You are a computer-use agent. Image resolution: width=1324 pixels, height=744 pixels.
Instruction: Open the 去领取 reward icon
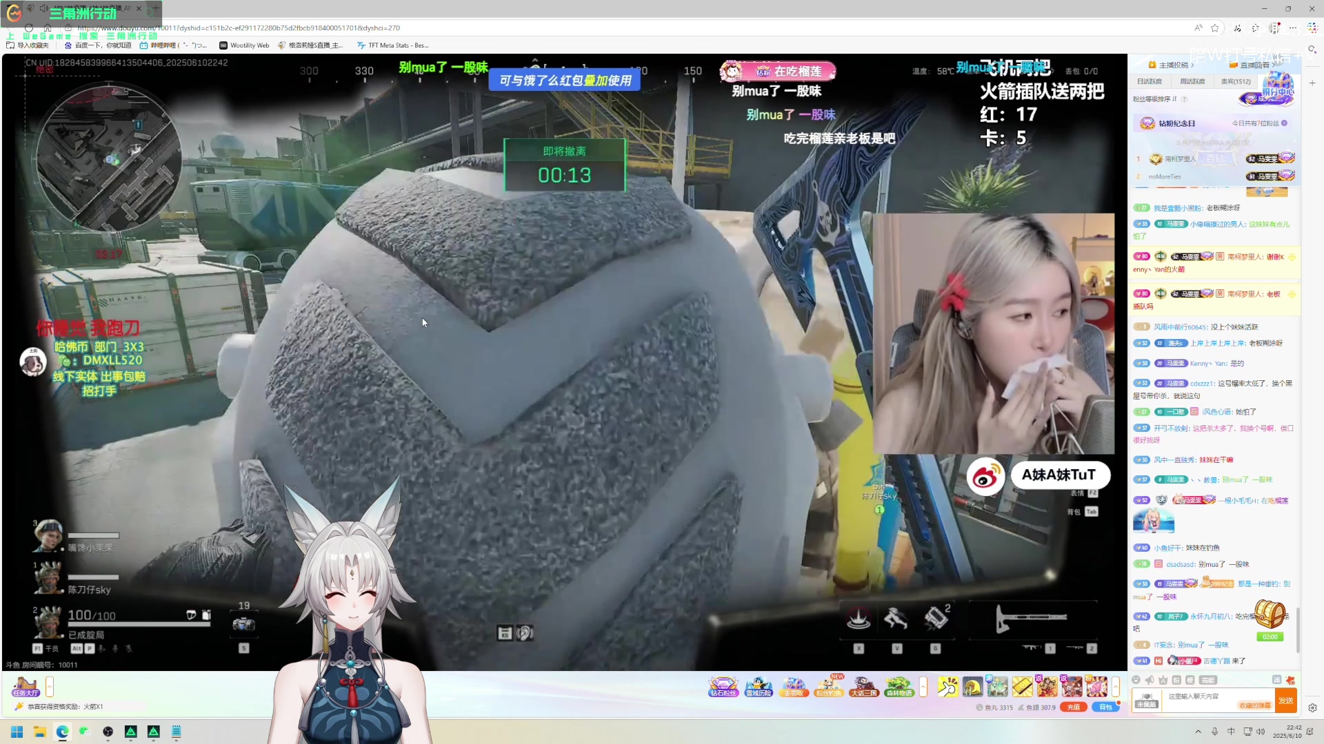pos(794,687)
